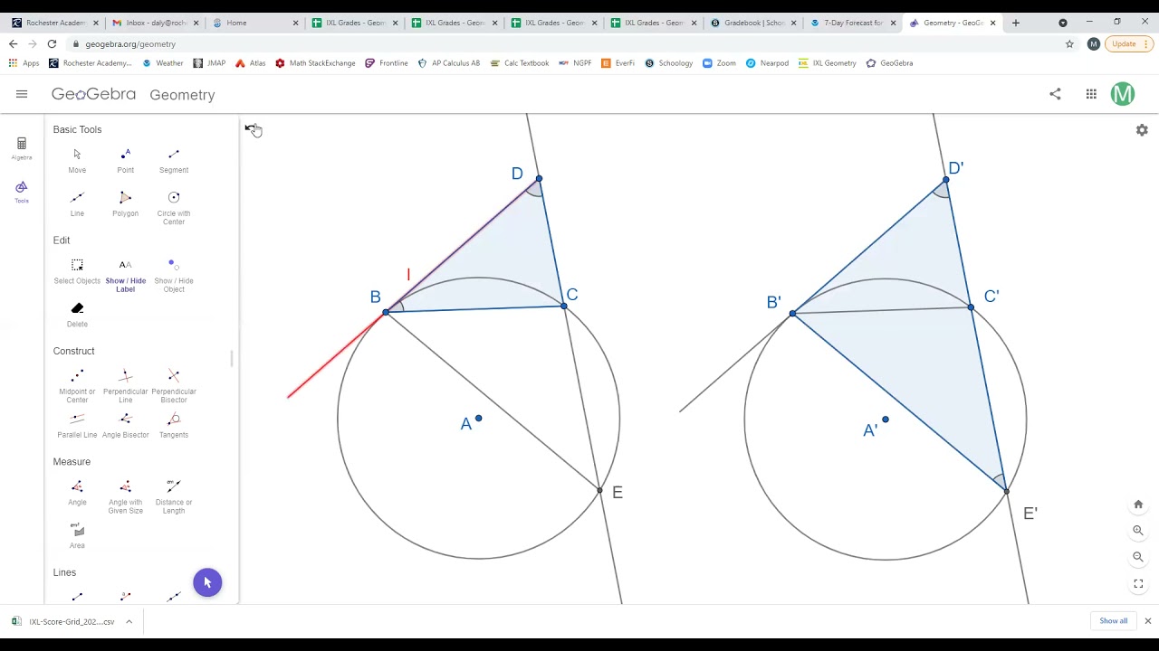Open the Schoology bookmark
Viewport: 1159px width, 651px height.
[x=668, y=63]
